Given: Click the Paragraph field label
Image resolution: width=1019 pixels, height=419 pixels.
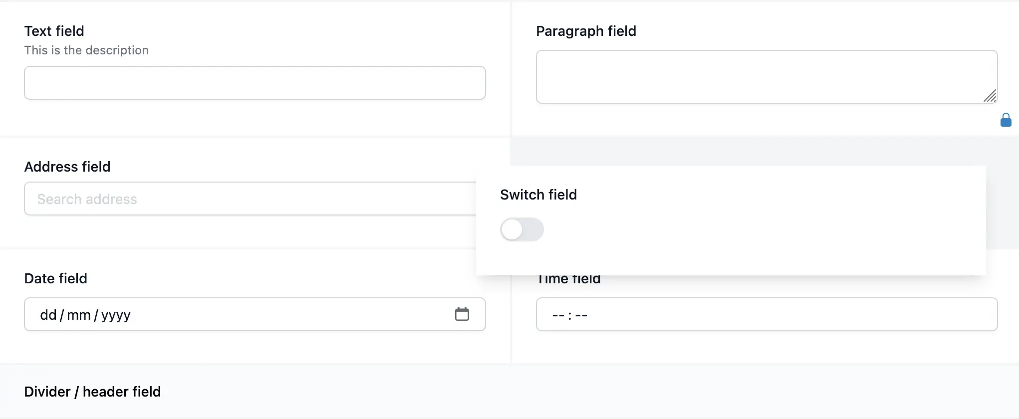Looking at the screenshot, I should click(586, 31).
